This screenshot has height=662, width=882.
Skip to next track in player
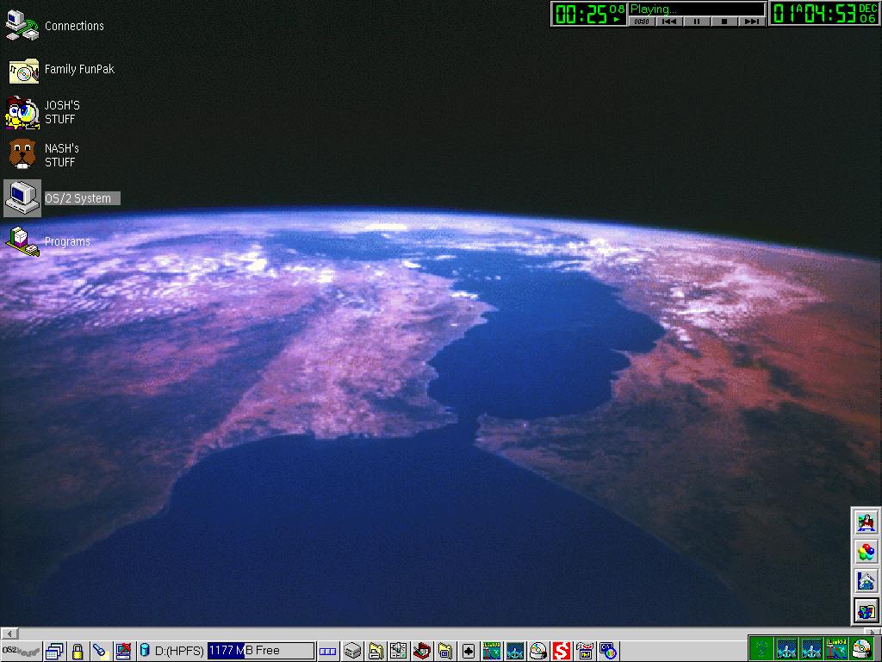tap(752, 22)
